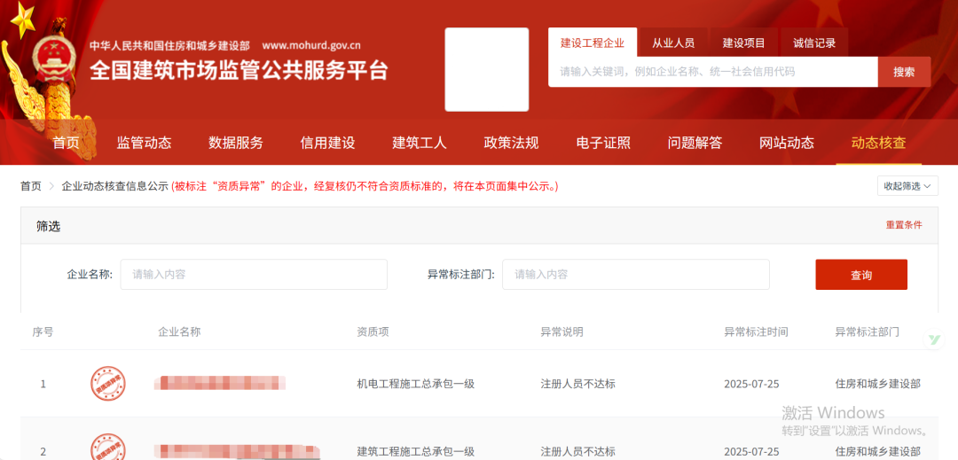This screenshot has height=460, width=958.
Task: Focus the 企业名称 input field
Action: [254, 275]
